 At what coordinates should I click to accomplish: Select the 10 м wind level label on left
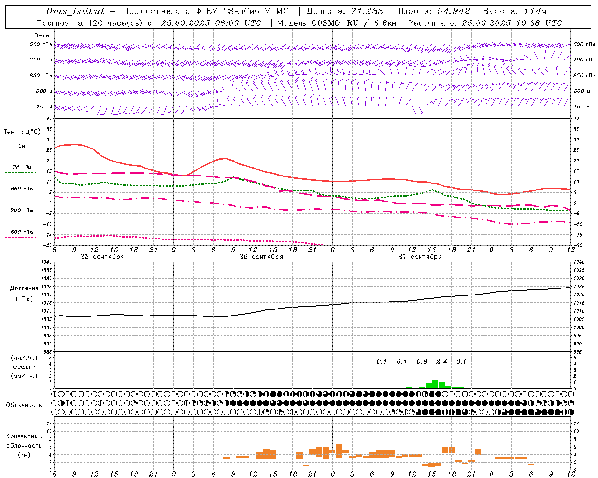coord(45,106)
